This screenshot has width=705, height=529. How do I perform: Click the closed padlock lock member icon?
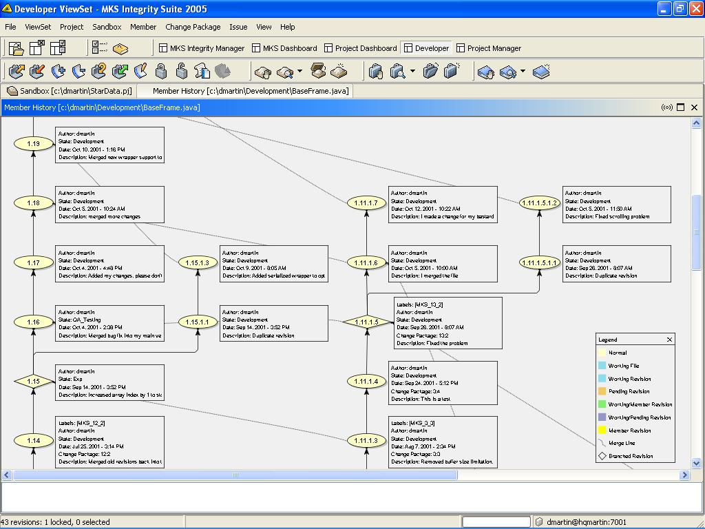coord(161,71)
